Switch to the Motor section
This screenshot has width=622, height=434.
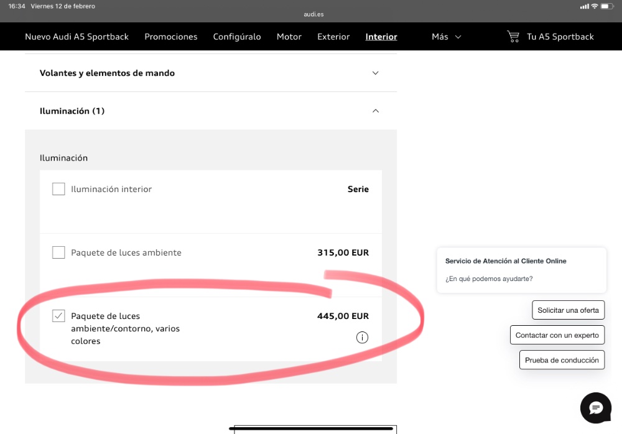click(289, 37)
